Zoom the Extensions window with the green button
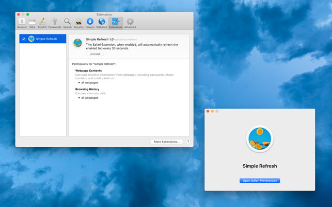The image size is (332, 207). (28, 14)
